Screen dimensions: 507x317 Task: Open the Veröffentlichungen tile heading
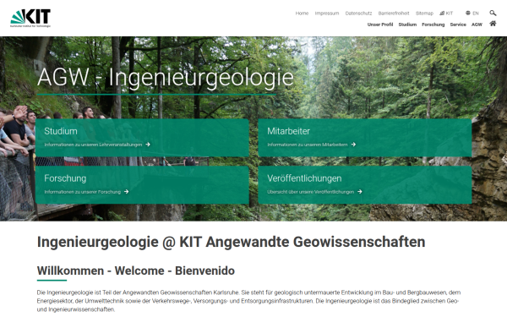[x=304, y=178]
